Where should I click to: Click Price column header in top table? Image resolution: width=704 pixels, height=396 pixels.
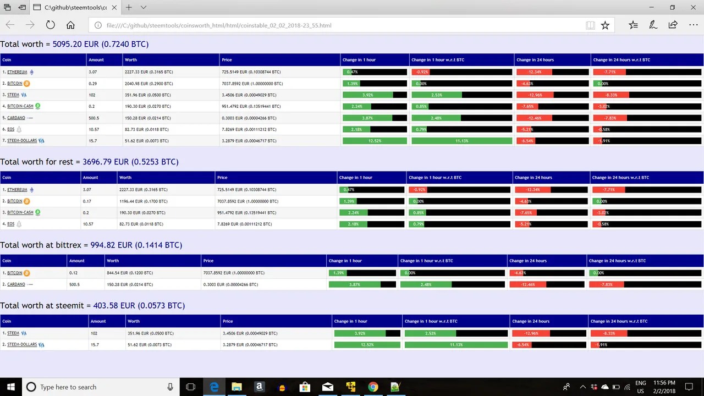279,60
